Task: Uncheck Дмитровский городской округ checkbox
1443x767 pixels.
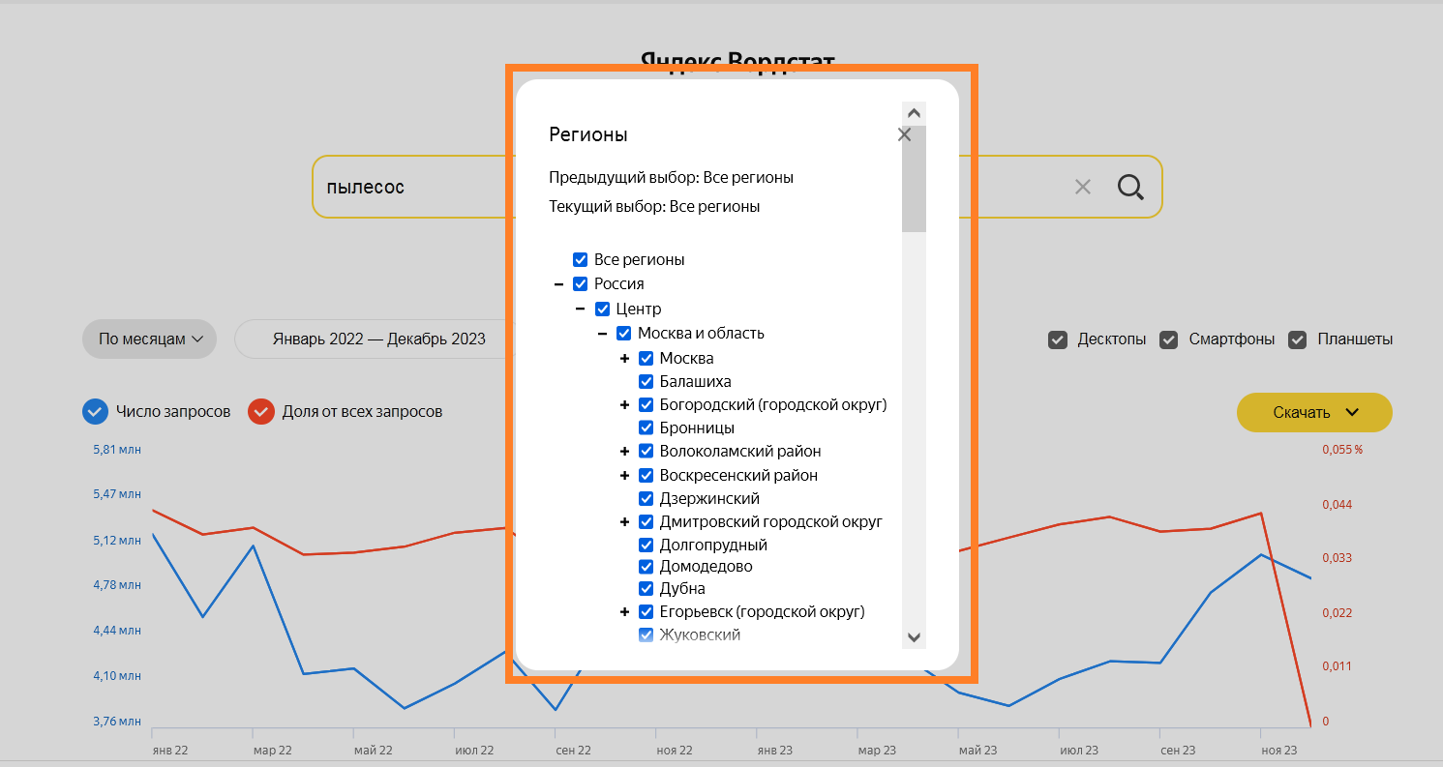Action: pyautogui.click(x=646, y=522)
